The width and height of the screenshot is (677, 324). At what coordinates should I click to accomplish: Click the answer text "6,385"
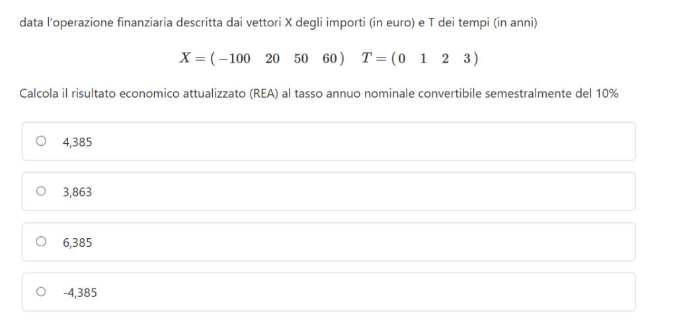pyautogui.click(x=77, y=242)
